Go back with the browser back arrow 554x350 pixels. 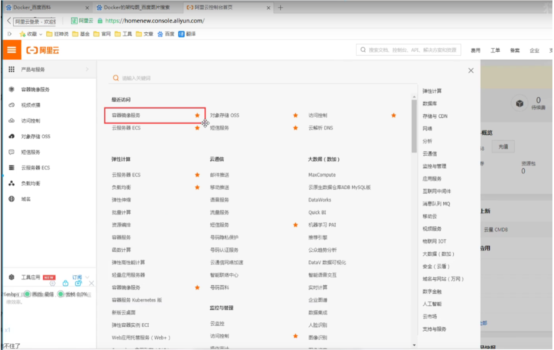[x=9, y=21]
